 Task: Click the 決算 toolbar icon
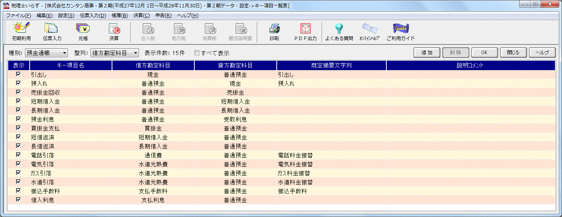point(114,32)
